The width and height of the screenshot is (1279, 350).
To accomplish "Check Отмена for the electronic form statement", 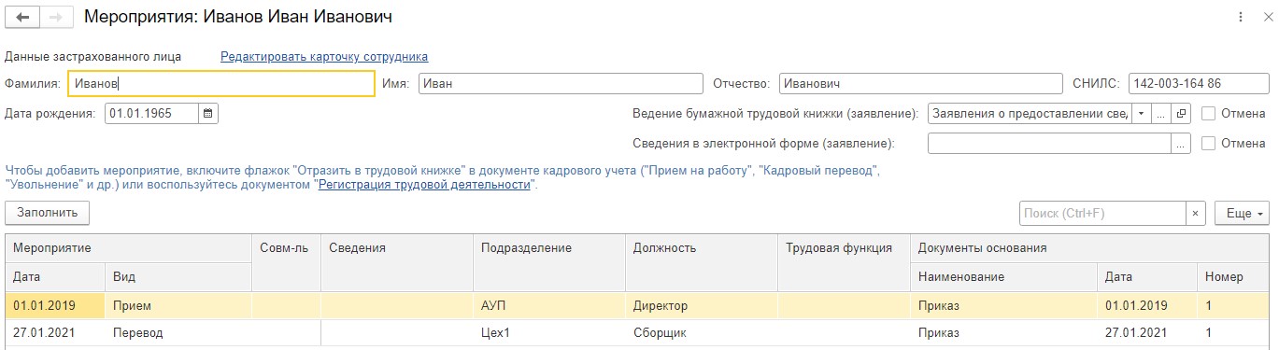I will coord(1208,144).
